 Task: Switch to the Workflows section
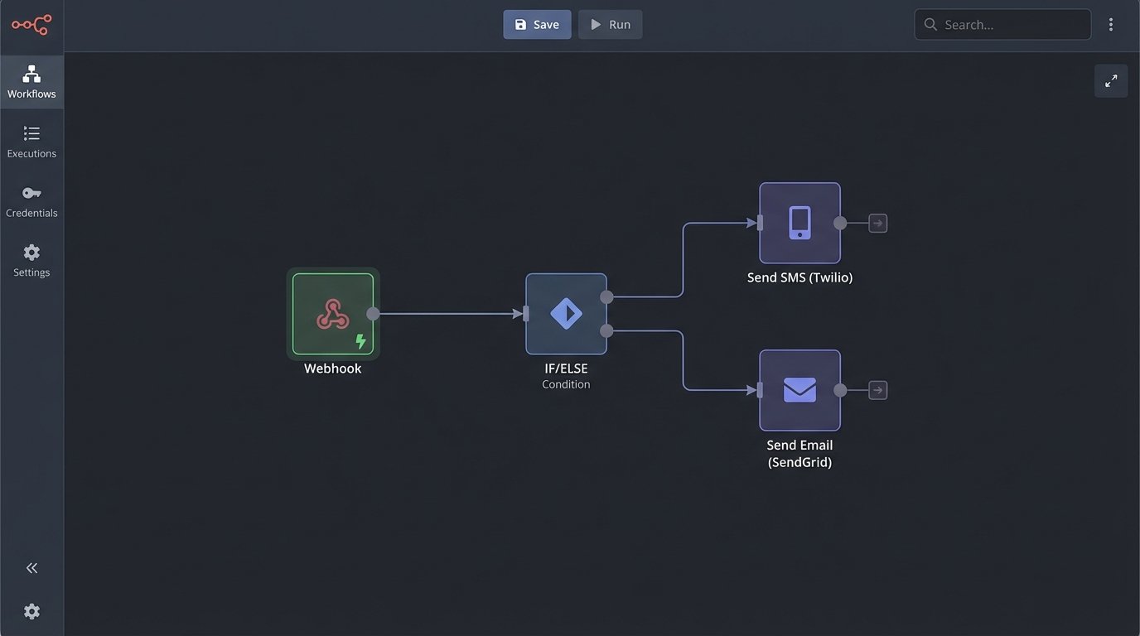click(31, 82)
